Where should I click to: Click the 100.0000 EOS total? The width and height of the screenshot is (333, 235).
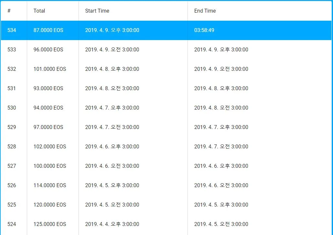tap(50, 166)
